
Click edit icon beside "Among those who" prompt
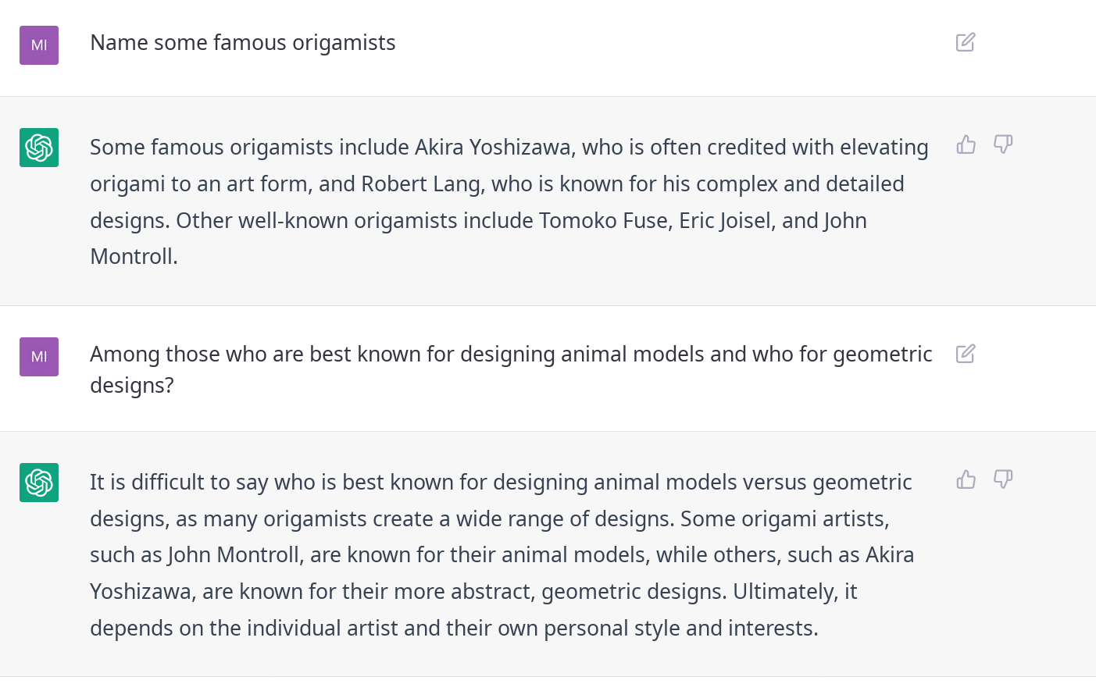[x=966, y=354]
